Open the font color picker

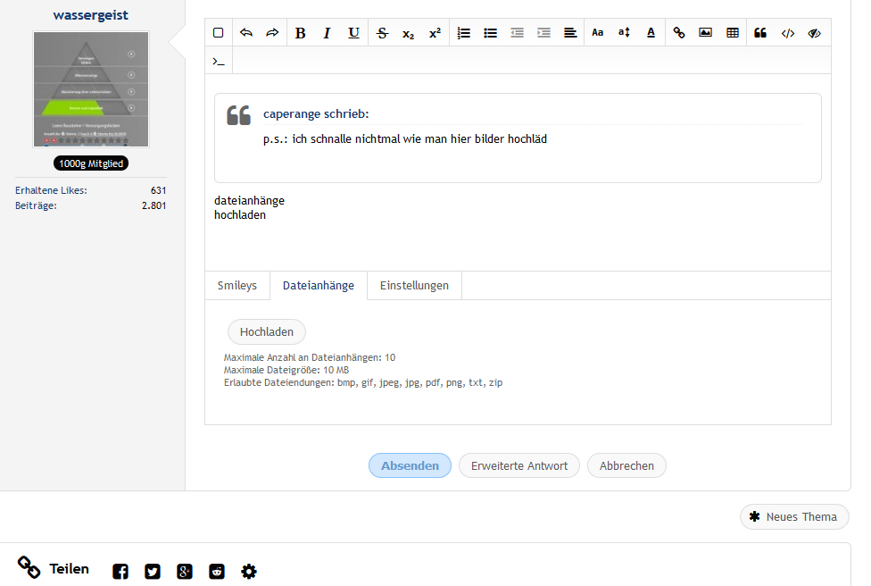pyautogui.click(x=651, y=33)
